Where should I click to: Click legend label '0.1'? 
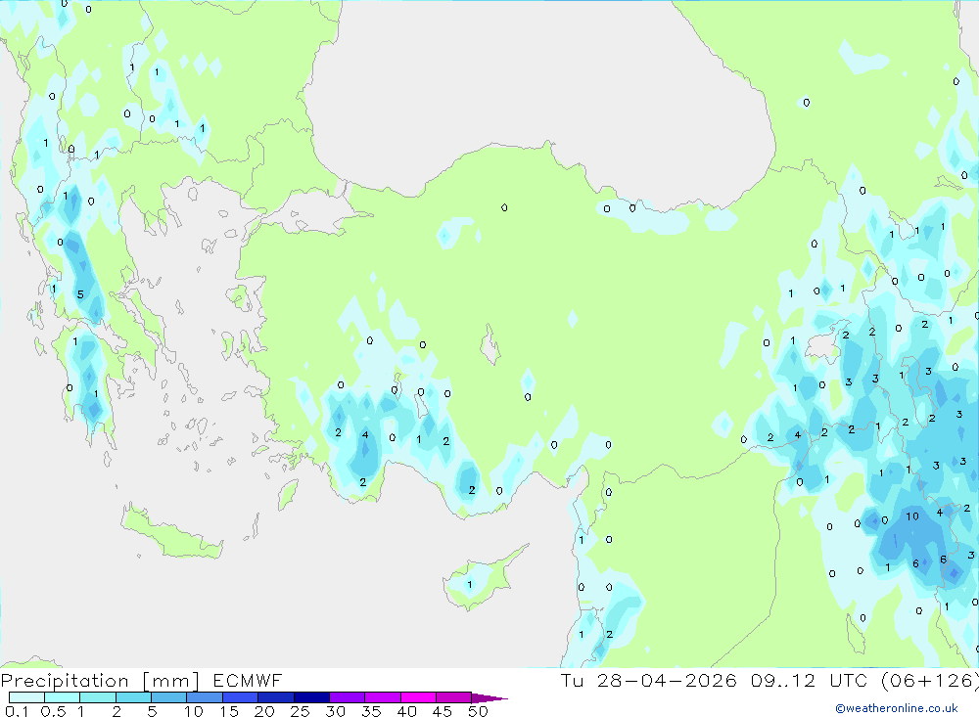tap(17, 711)
